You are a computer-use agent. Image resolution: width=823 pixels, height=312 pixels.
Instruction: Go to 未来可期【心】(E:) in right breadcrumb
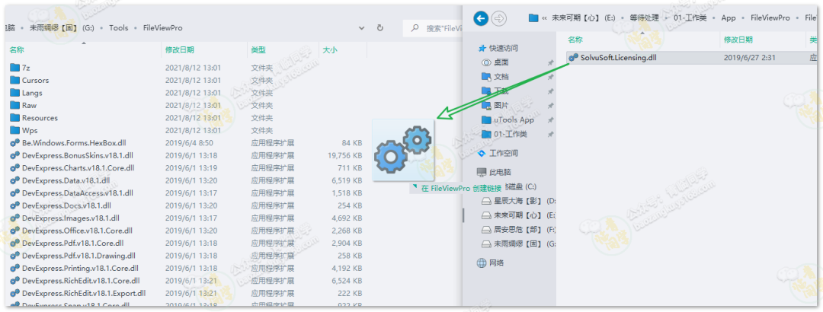pyautogui.click(x=583, y=18)
